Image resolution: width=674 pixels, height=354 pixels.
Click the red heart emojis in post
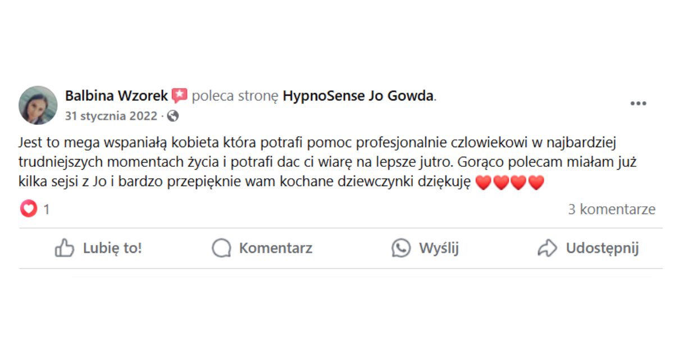[509, 183]
